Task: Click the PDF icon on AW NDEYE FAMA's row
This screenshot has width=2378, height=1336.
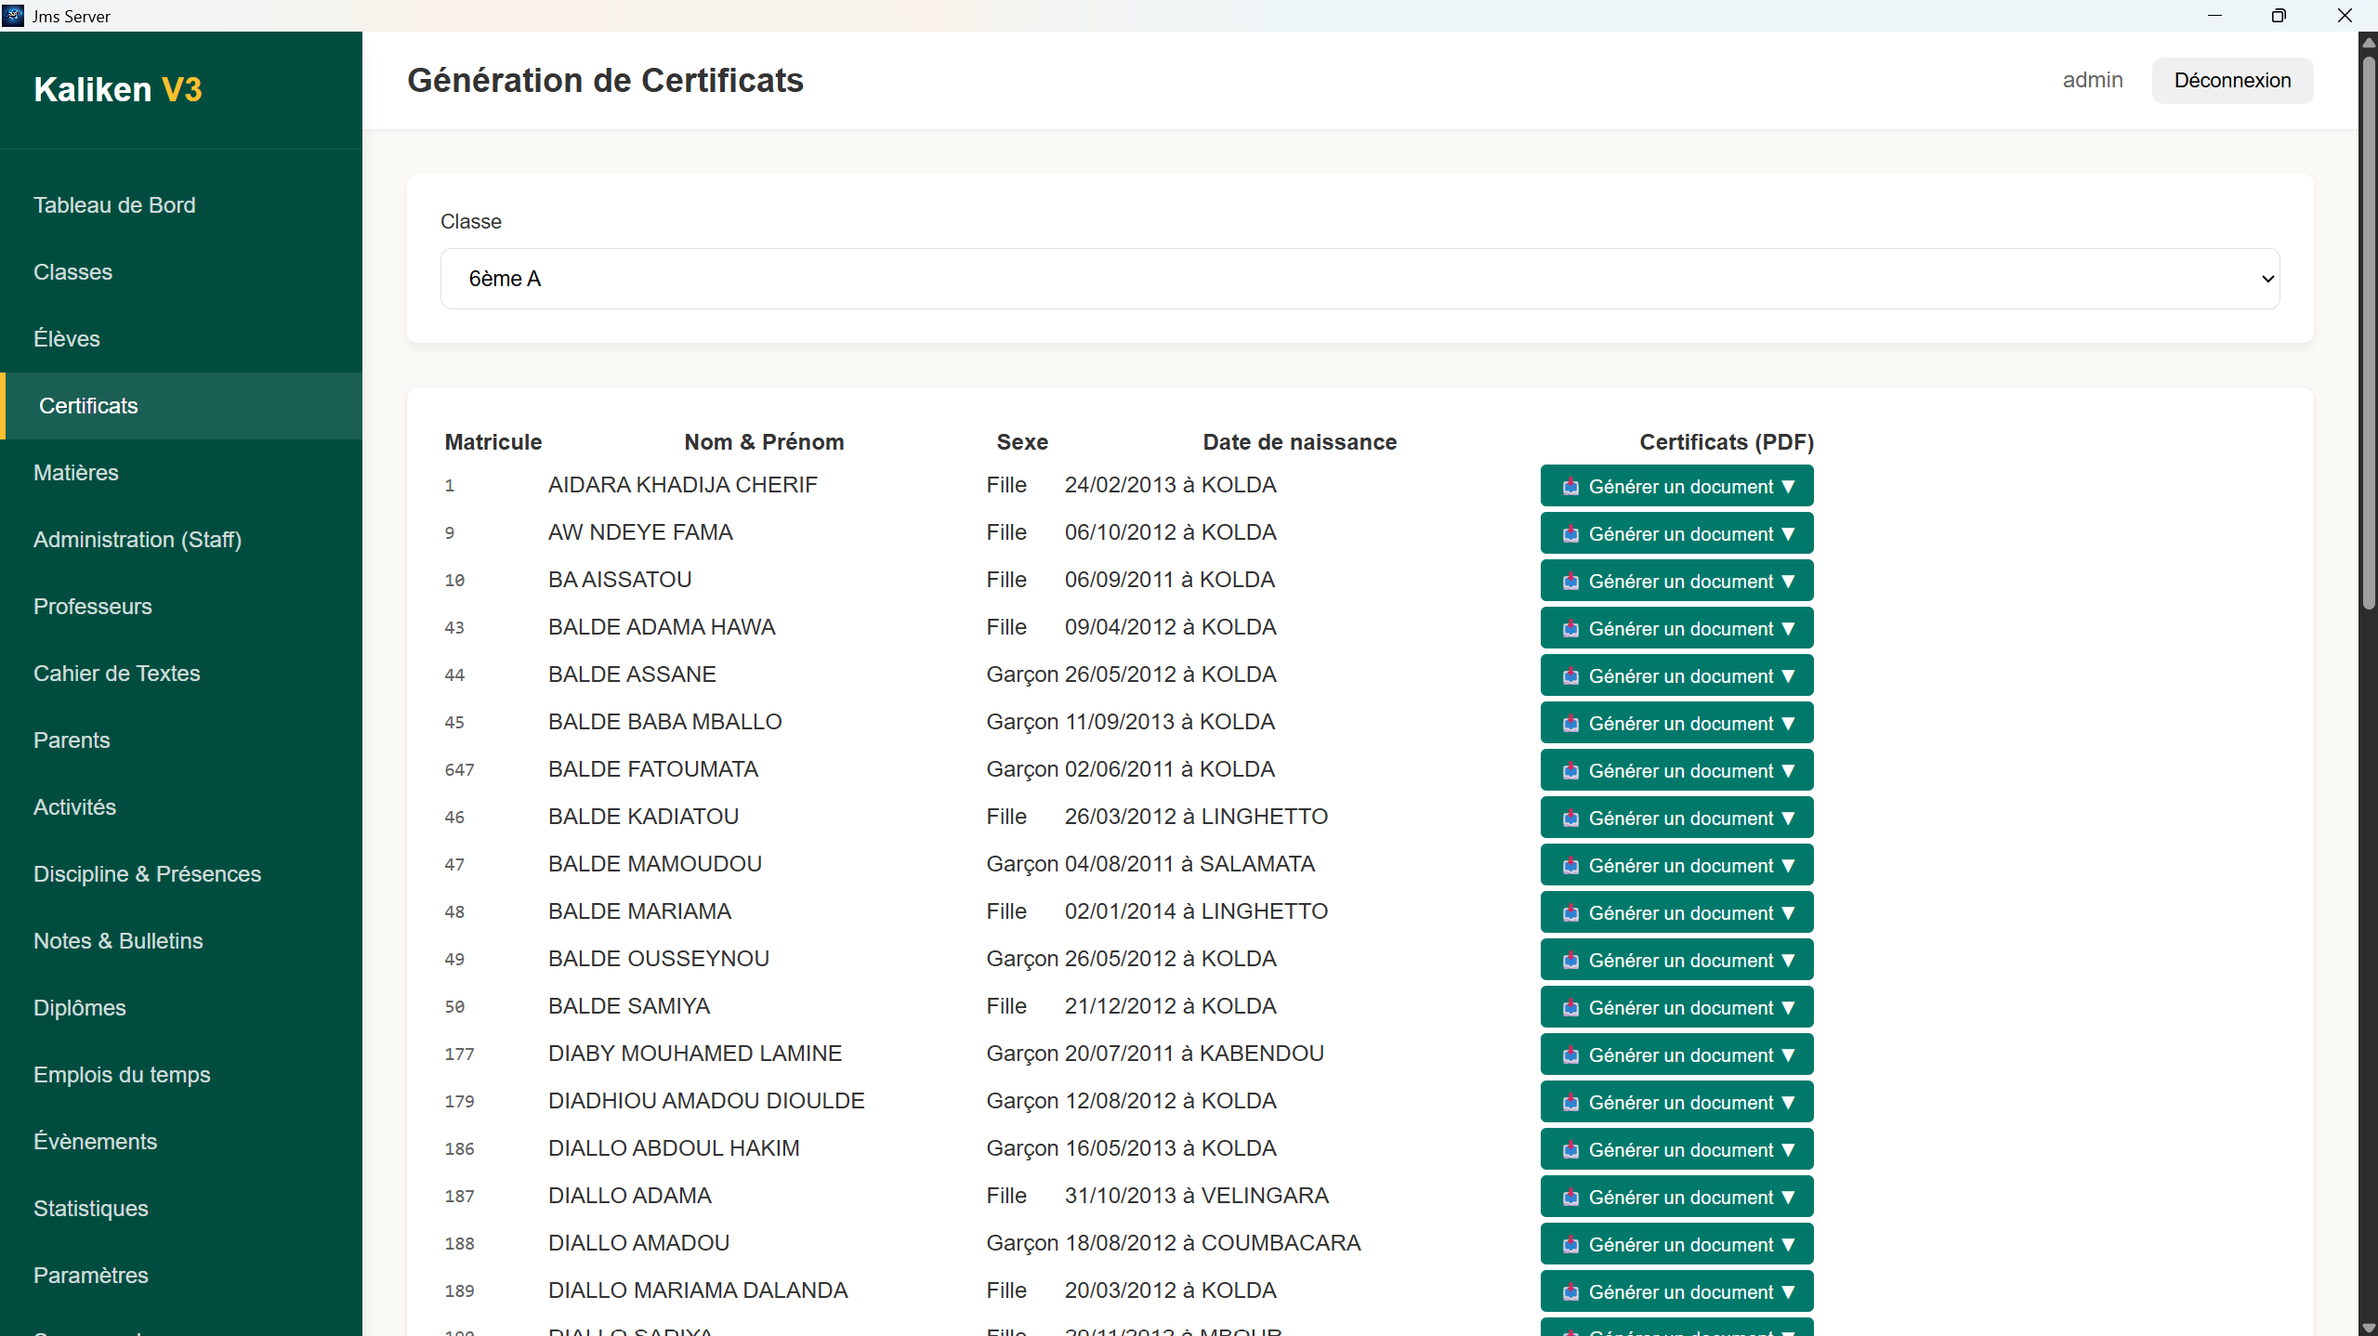Action: (x=1571, y=533)
